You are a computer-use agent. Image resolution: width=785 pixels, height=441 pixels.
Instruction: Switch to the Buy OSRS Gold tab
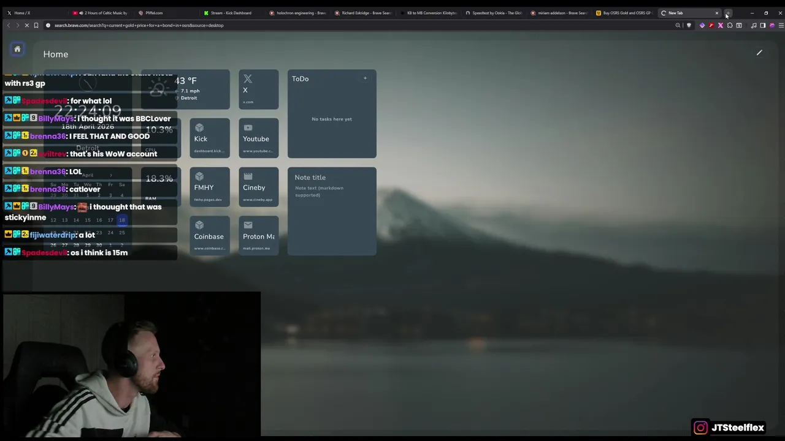(626, 13)
